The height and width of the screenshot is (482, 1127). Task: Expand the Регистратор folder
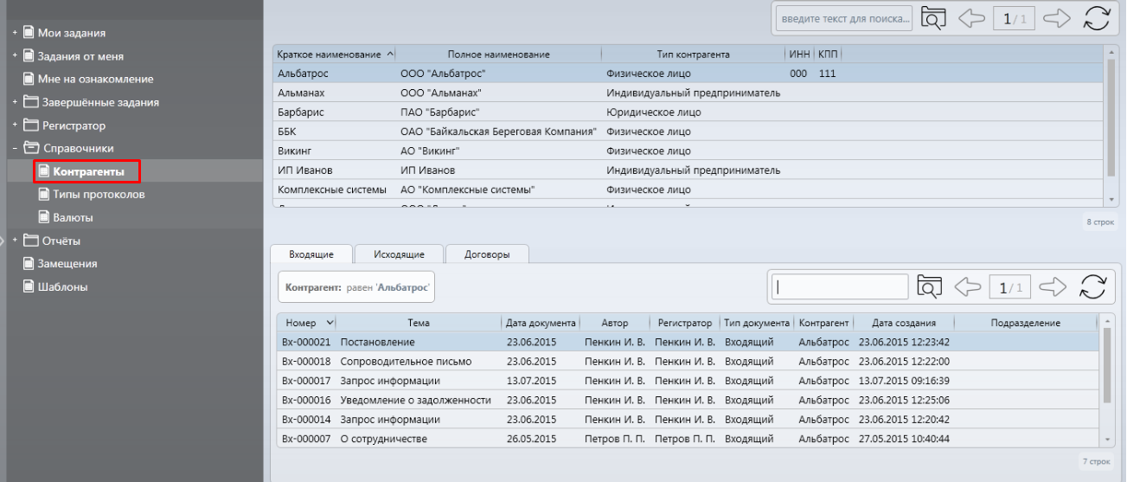coord(15,125)
